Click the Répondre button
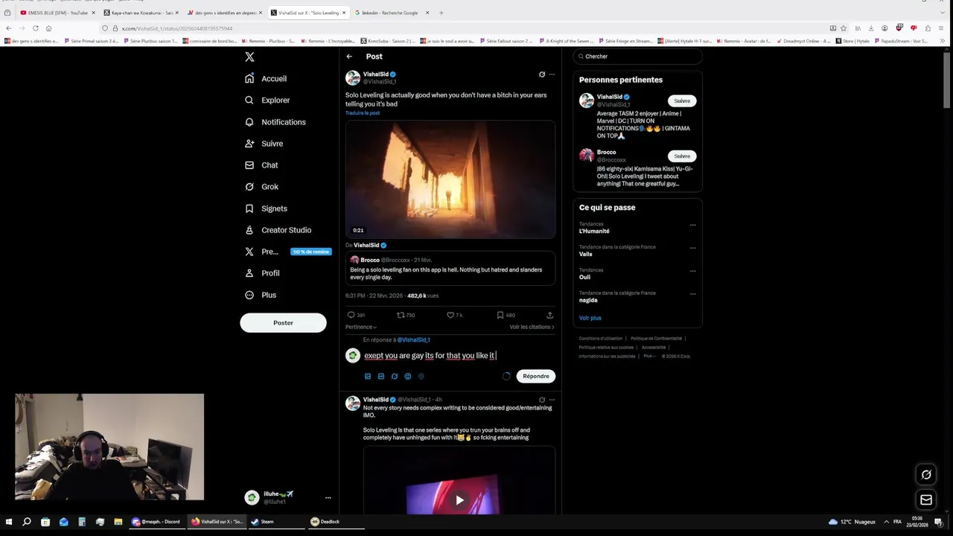The height and width of the screenshot is (536, 953). click(x=535, y=376)
